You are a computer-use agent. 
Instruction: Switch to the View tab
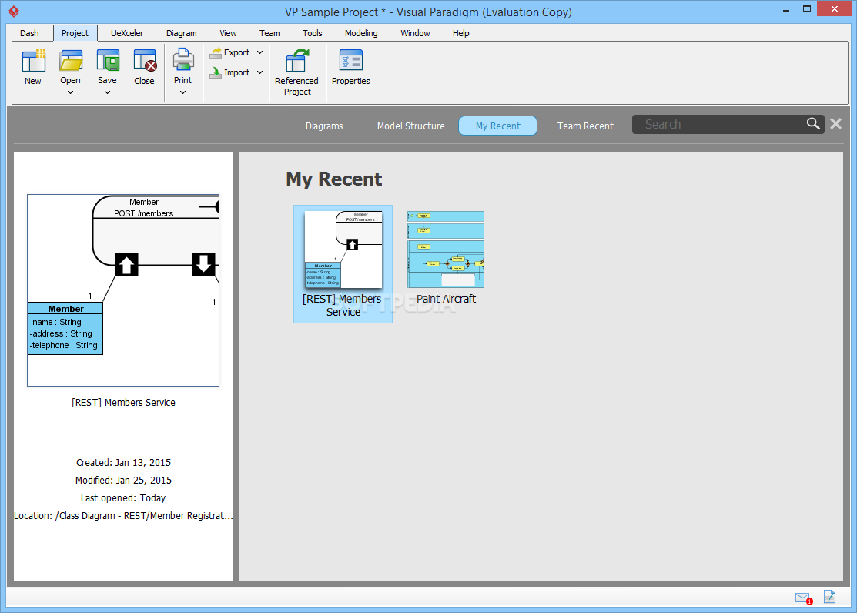coord(228,33)
